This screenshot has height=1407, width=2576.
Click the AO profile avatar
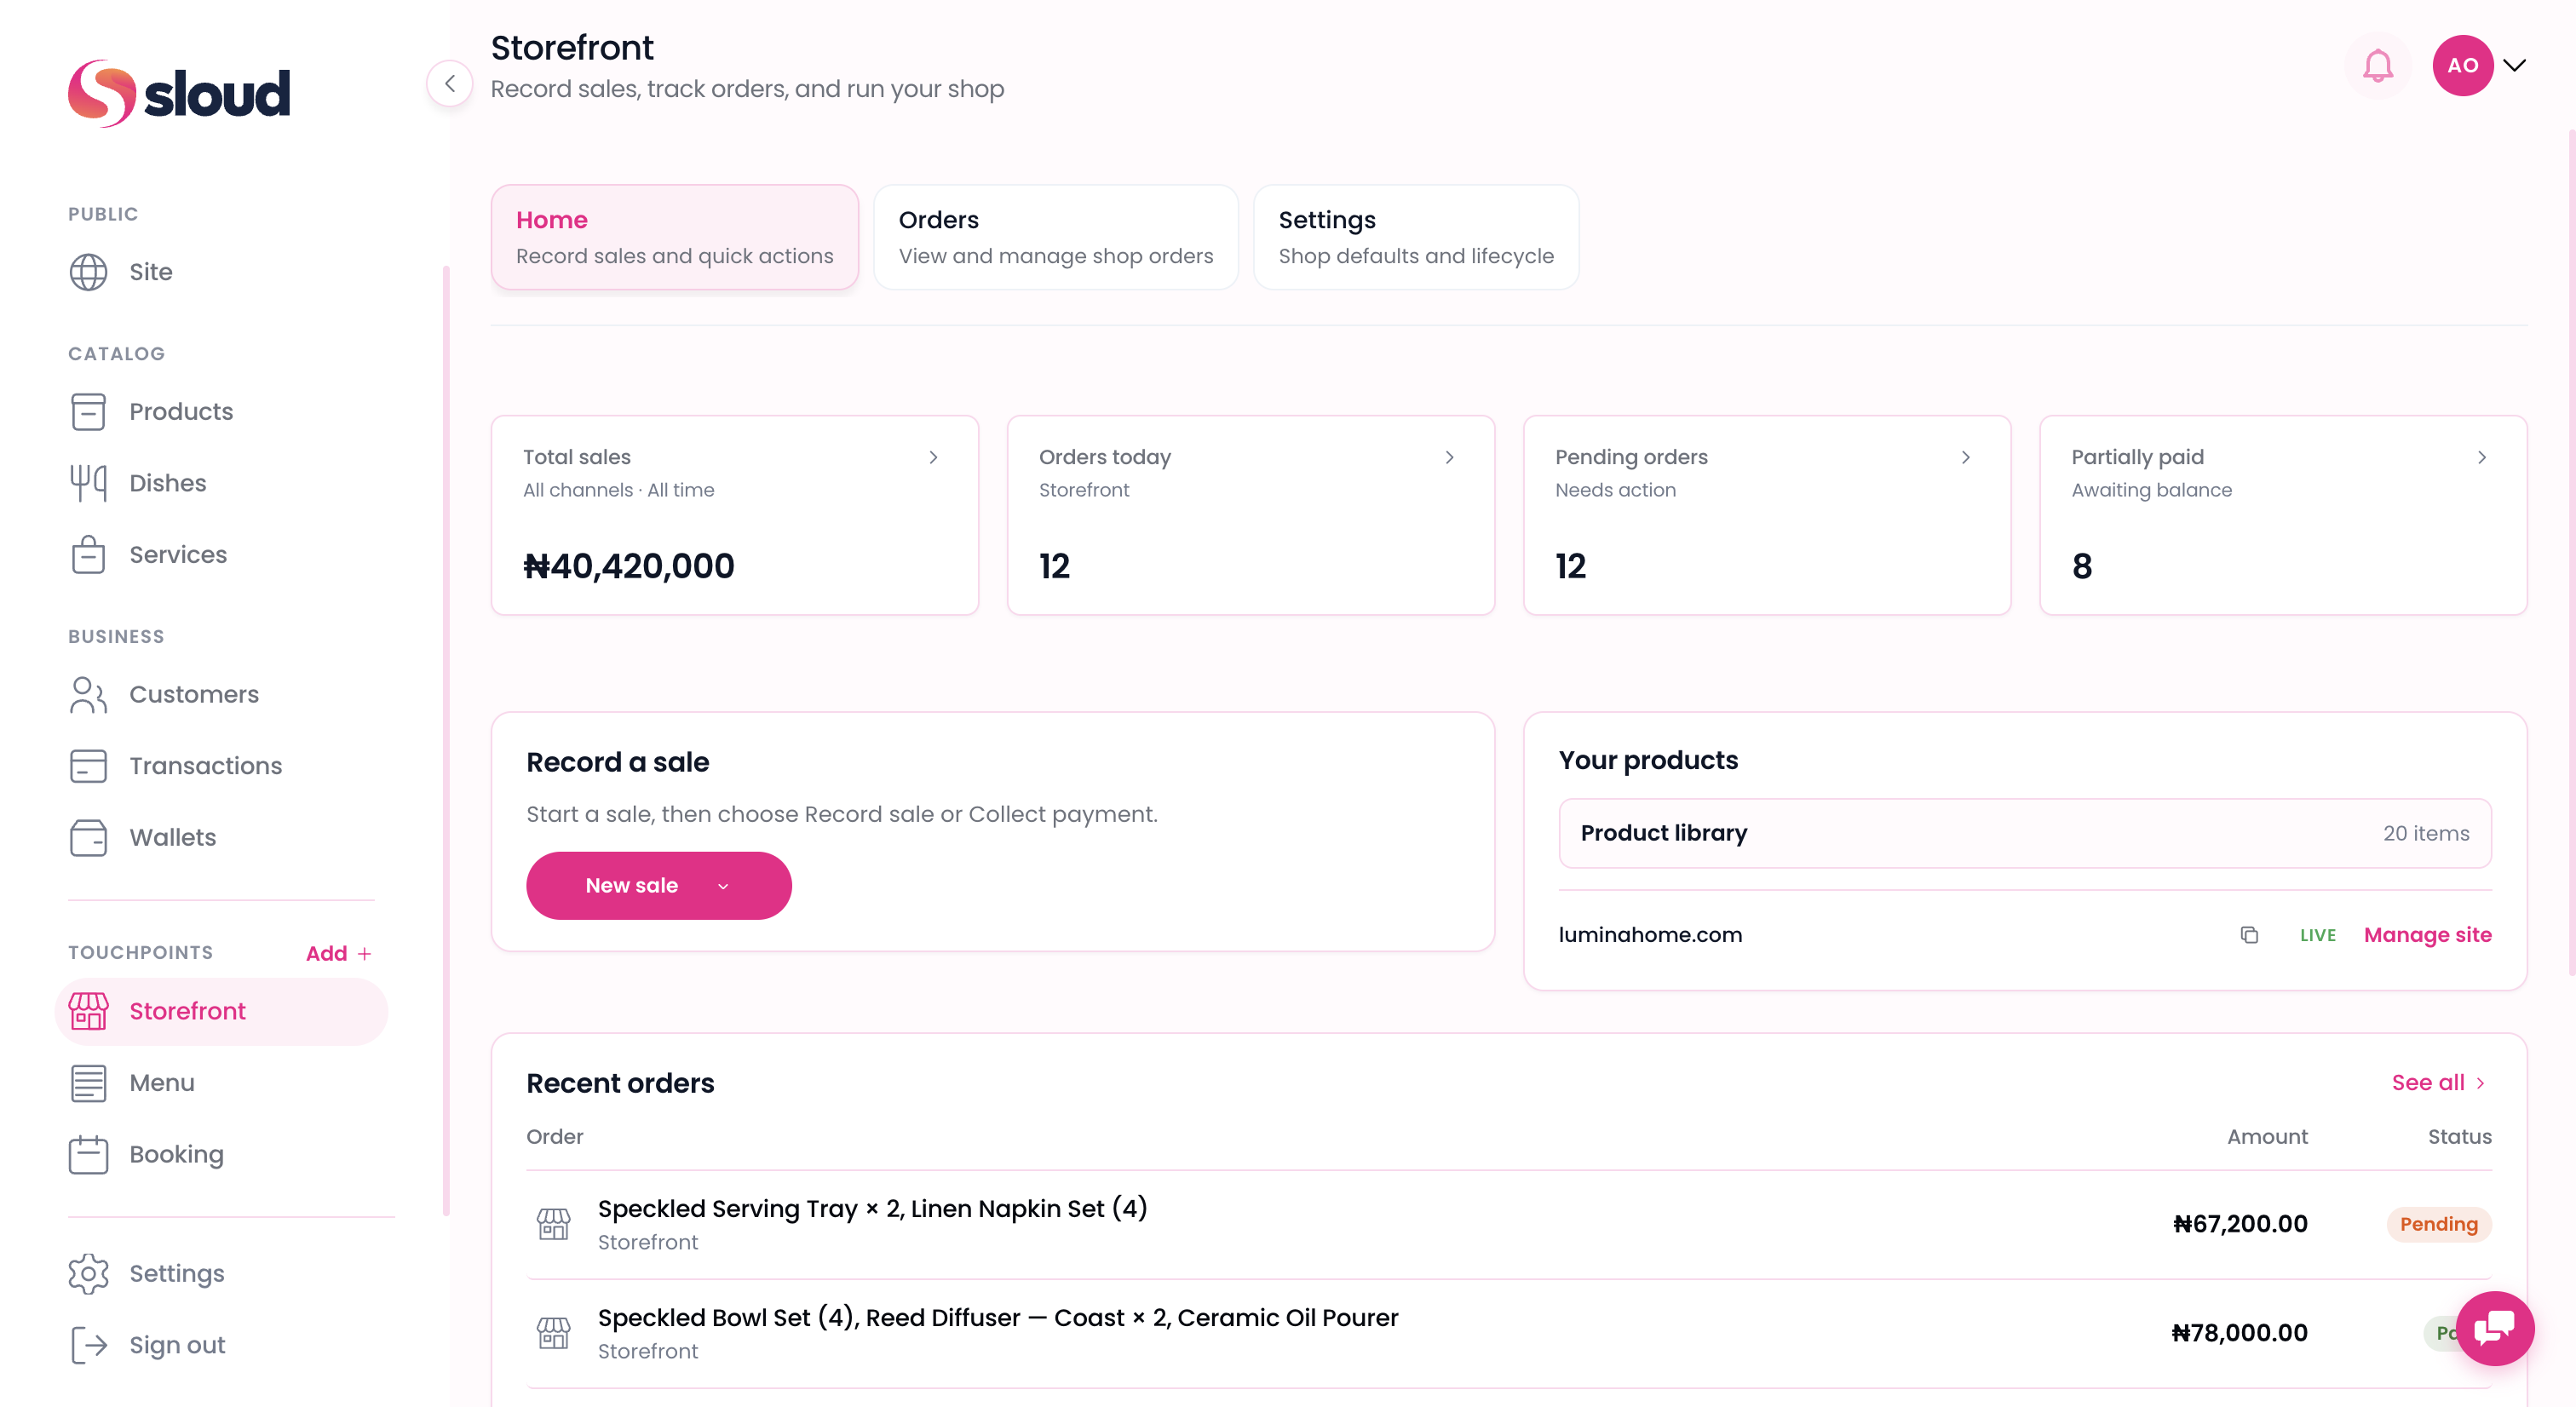pyautogui.click(x=2462, y=66)
